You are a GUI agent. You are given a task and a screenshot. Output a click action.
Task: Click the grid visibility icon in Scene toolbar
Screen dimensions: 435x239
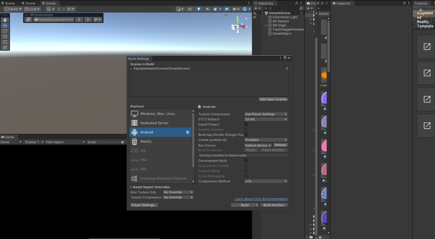coord(48,9)
